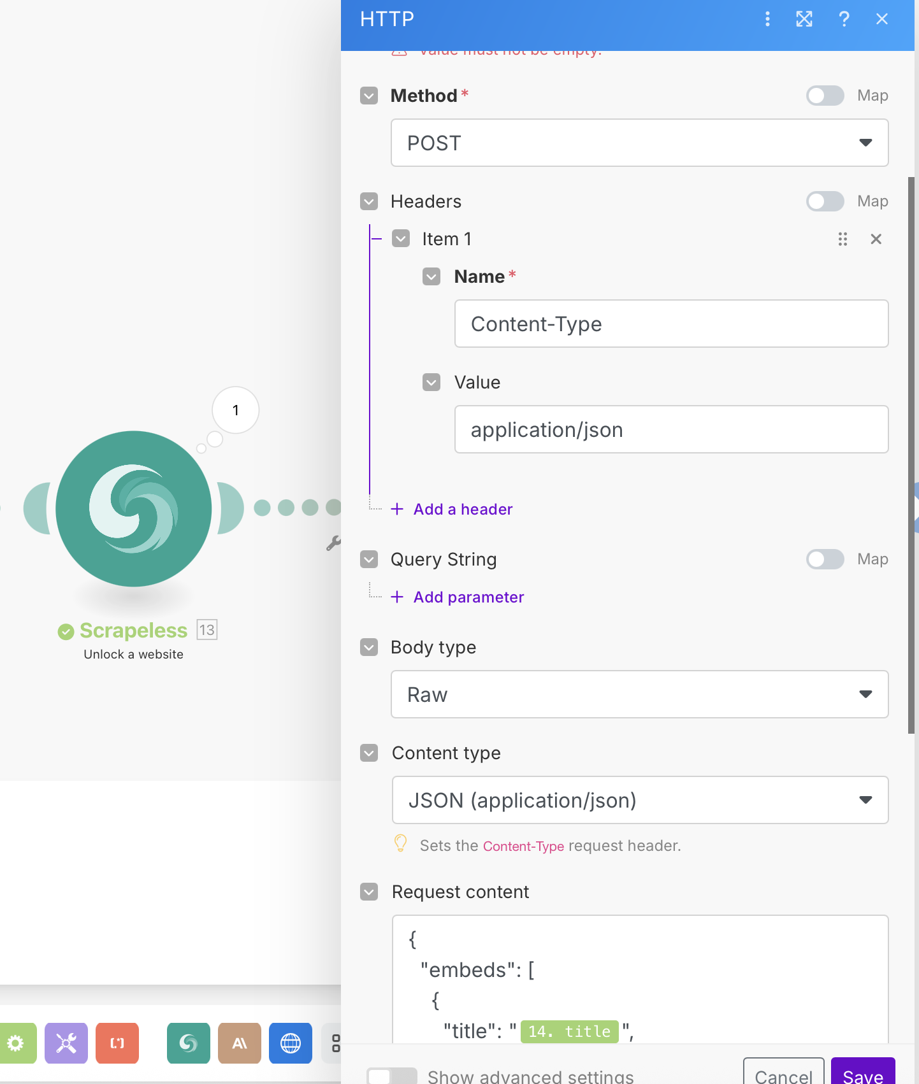Viewport: 919px width, 1084px height.
Task: Click the plus icon beside Add parameter
Action: (397, 597)
